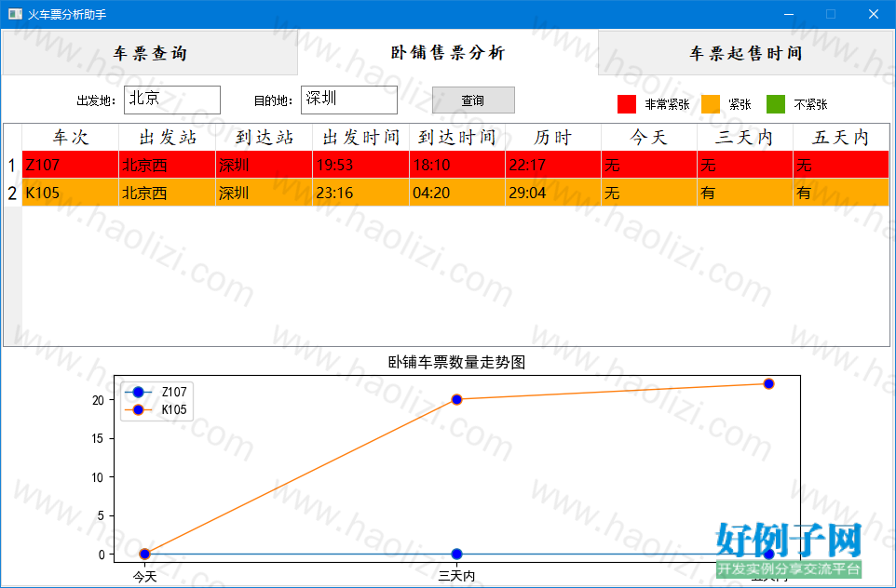Click the 今天 column header
Image resolution: width=896 pixels, height=588 pixels.
click(649, 138)
